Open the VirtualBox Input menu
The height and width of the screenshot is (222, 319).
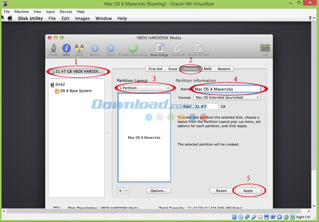[x=50, y=11]
